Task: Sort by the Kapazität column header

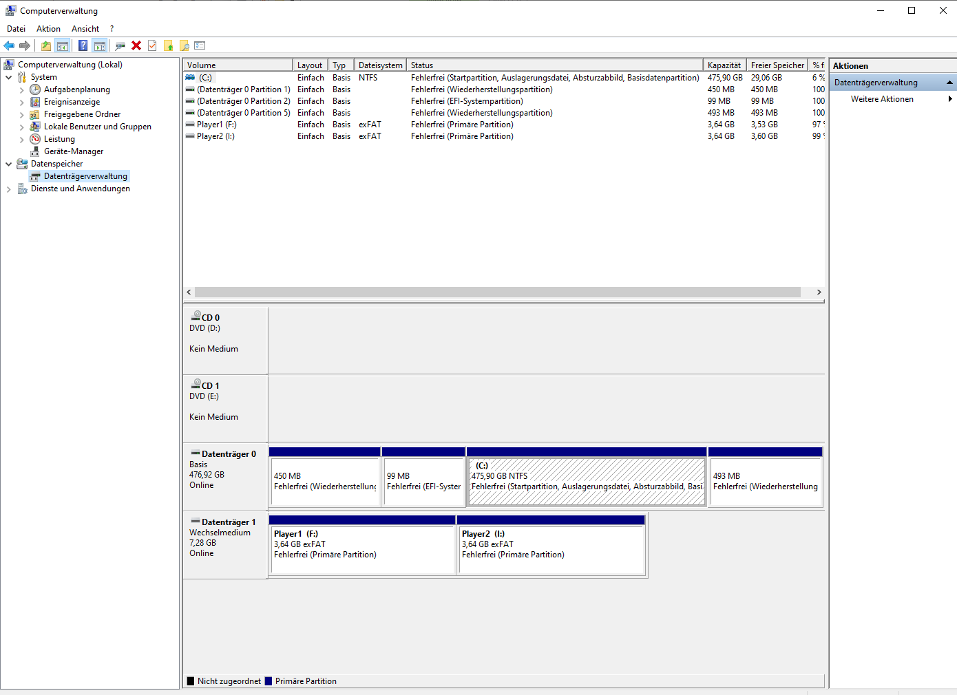Action: click(725, 65)
